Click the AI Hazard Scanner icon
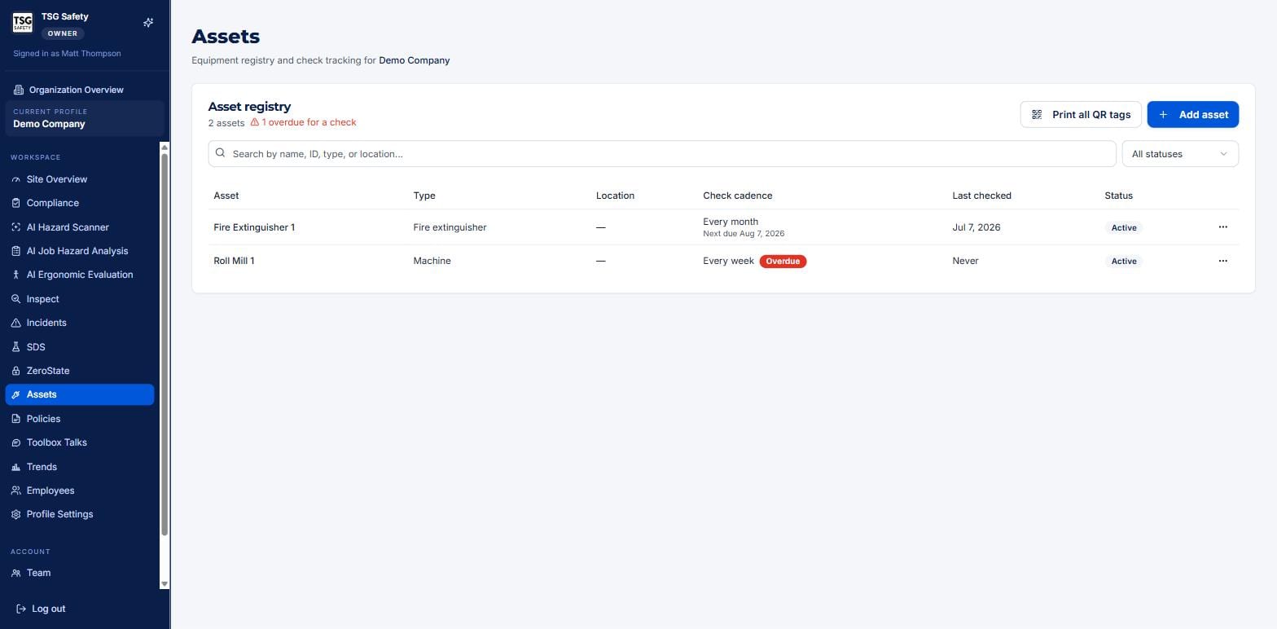1277x629 pixels. [x=15, y=227]
